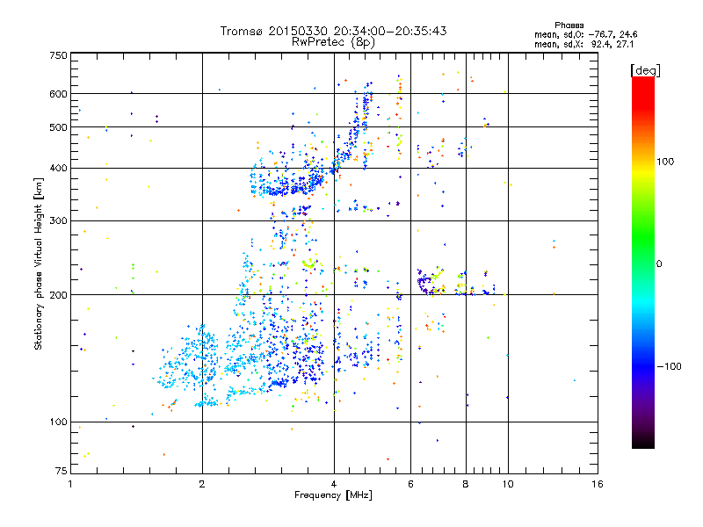
Task: Click the phase colorbar gradient strip
Action: click(x=643, y=262)
